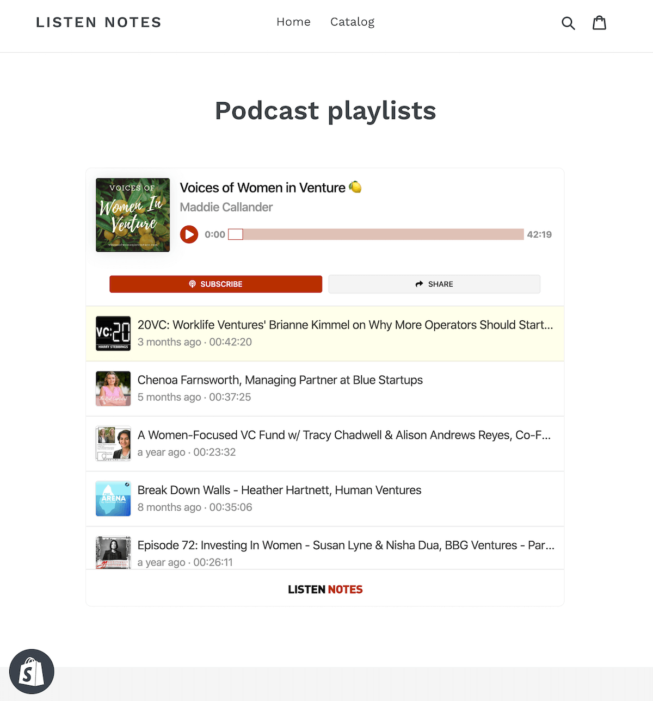This screenshot has height=701, width=653.
Task: Click the Chenoa Farnsworth episode thumbnail
Action: pos(113,388)
